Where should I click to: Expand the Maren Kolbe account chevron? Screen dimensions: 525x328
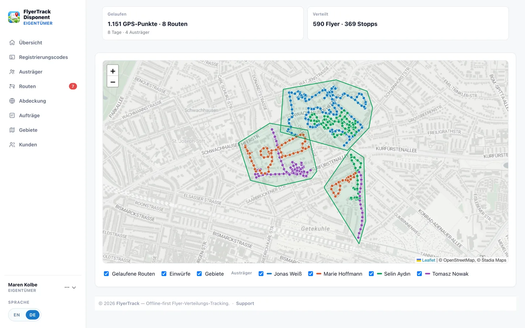pyautogui.click(x=74, y=288)
